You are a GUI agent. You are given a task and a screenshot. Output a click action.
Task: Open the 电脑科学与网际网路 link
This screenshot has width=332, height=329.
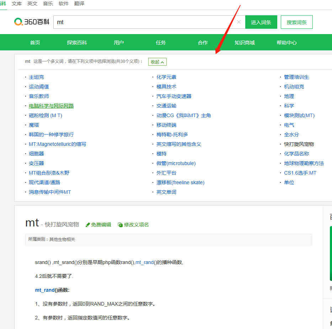pyautogui.click(x=51, y=106)
